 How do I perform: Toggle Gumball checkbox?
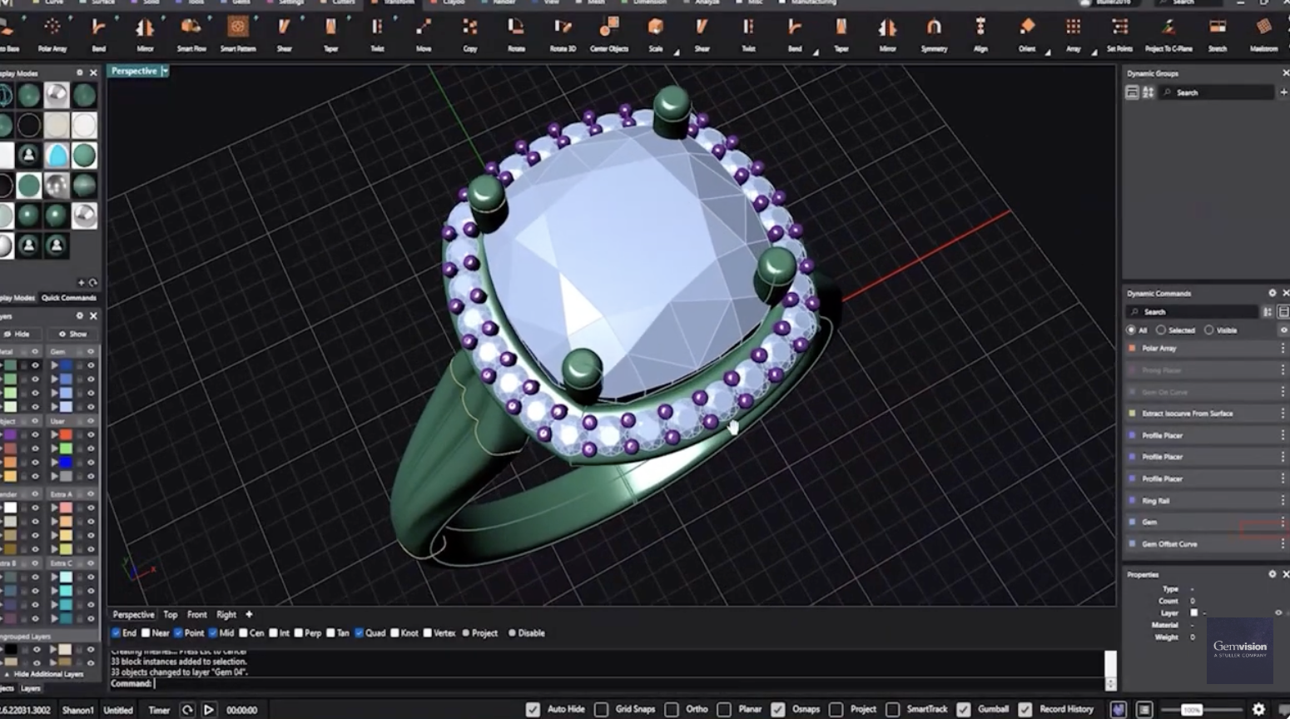click(963, 710)
